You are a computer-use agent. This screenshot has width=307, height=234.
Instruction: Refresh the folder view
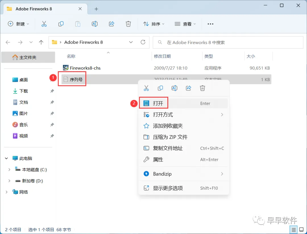click(143, 42)
